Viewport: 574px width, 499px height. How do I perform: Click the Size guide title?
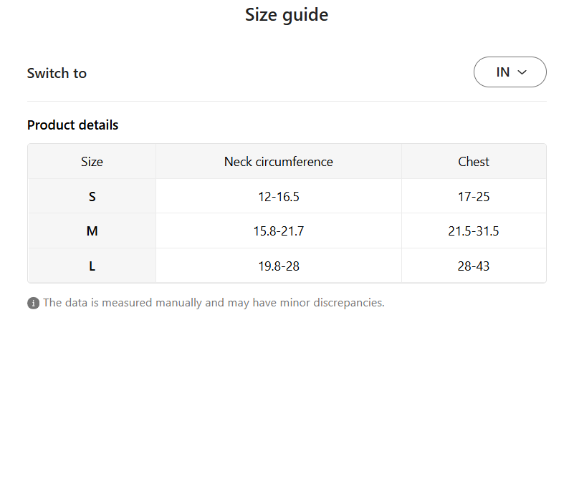[x=287, y=15]
